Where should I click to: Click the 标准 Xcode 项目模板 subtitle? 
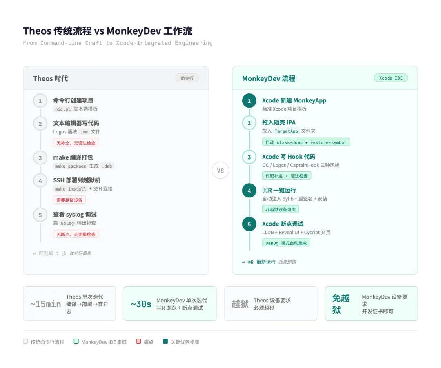tap(284, 109)
